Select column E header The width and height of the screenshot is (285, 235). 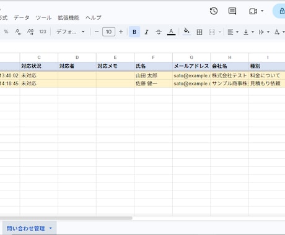(x=115, y=58)
